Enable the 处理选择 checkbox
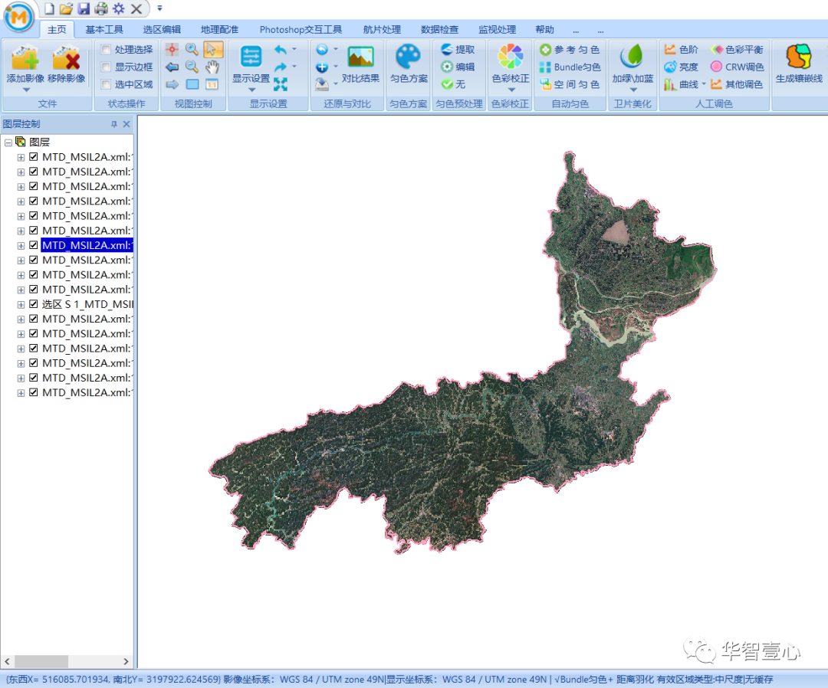Screen dimensions: 828x688 click(x=106, y=50)
